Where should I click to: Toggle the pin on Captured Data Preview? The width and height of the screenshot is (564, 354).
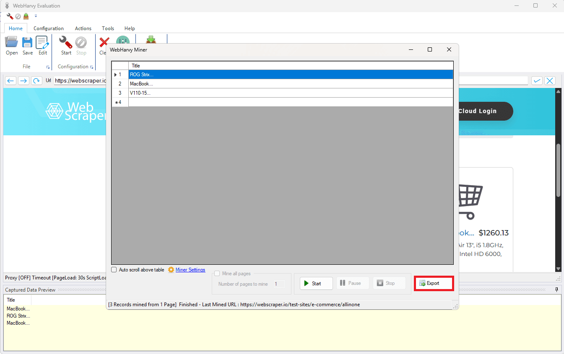pos(556,289)
